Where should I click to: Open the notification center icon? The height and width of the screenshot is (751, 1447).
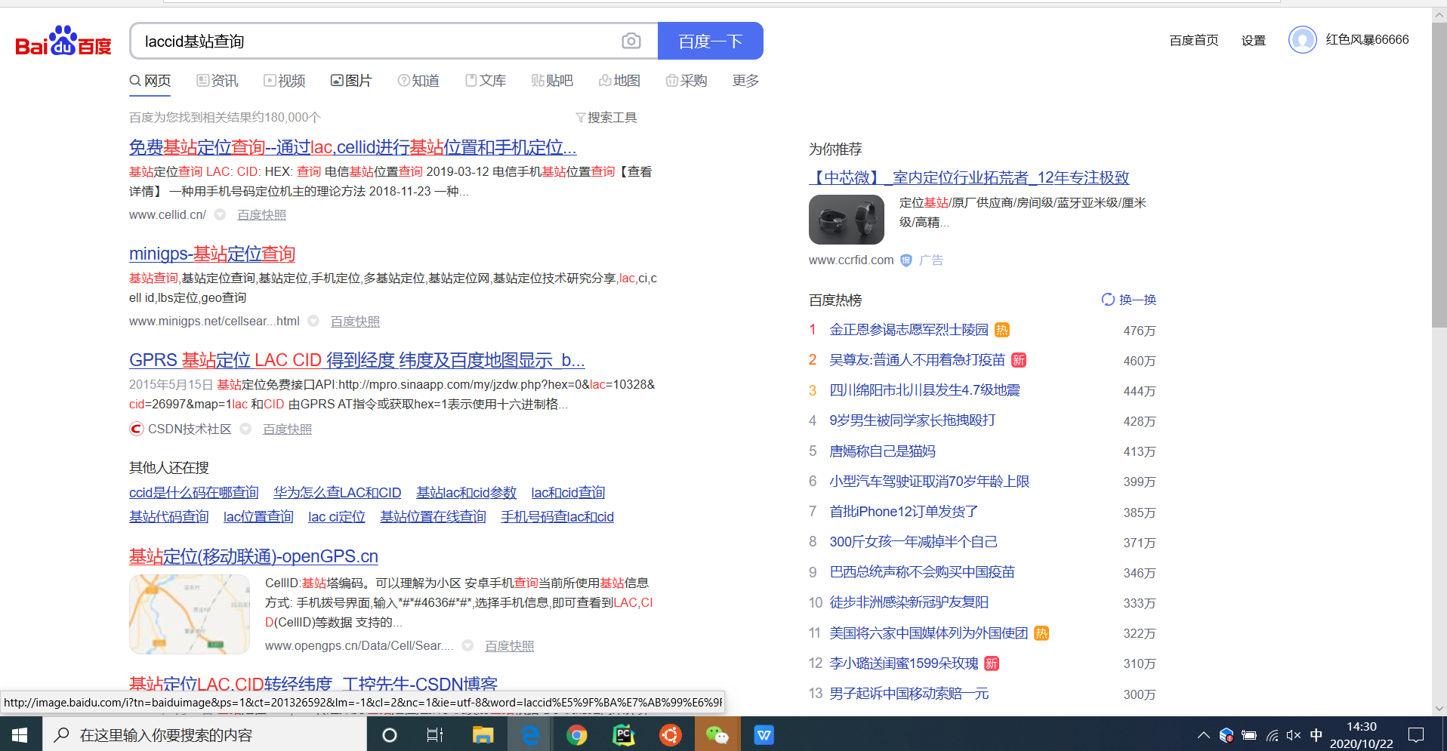(x=1417, y=734)
